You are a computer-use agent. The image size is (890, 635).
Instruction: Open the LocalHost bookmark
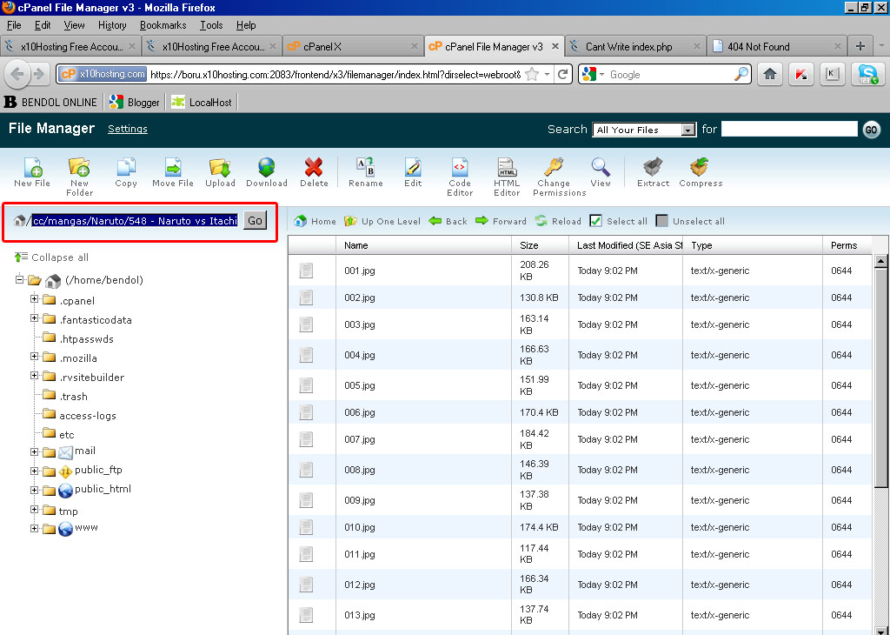pyautogui.click(x=202, y=103)
